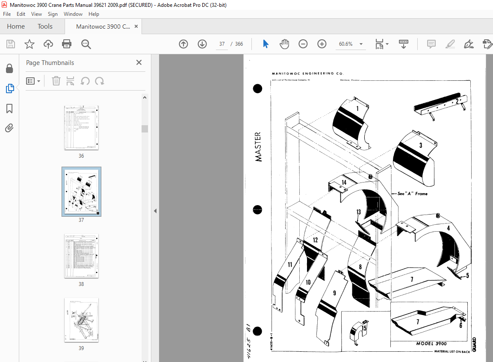Open the Sign document pen tool
The height and width of the screenshot is (362, 493).
click(x=469, y=44)
